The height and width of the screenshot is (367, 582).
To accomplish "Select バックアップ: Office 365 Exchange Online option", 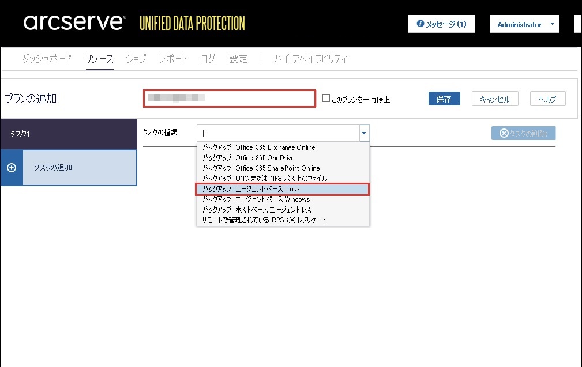I will (x=283, y=147).
